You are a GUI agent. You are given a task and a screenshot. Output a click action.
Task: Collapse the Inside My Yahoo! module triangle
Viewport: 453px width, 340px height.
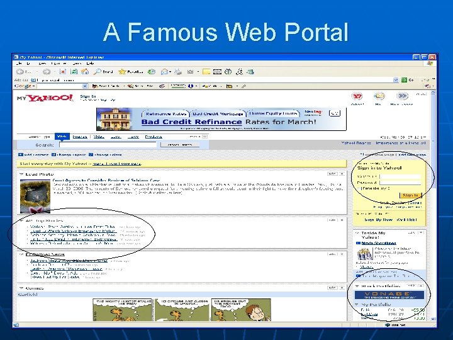tap(357, 233)
